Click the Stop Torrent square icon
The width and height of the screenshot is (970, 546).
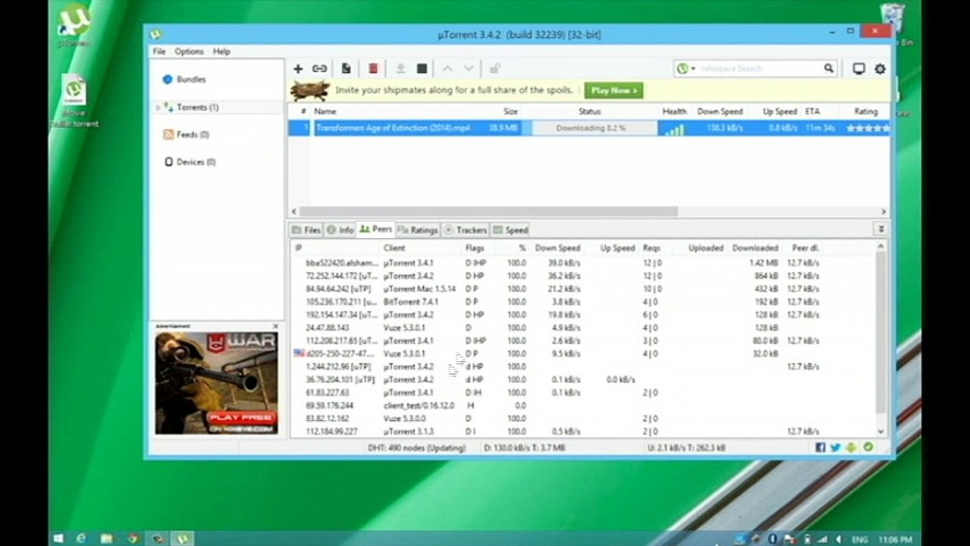pos(422,69)
